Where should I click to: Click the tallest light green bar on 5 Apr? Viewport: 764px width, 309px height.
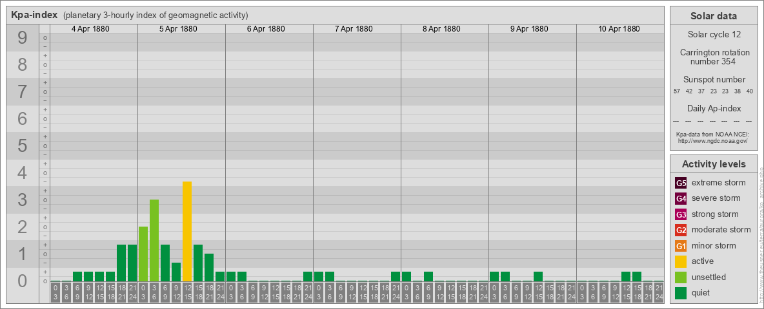[154, 241]
